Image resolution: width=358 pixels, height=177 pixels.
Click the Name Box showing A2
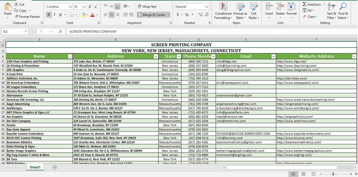click(x=11, y=32)
